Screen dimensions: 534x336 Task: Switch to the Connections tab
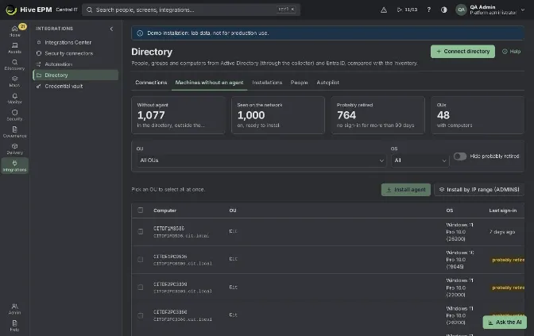151,83
